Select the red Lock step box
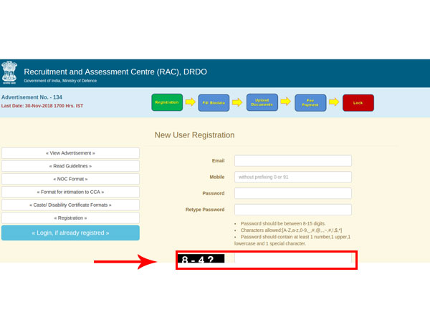Screen dimensions: 430x322 pos(358,103)
